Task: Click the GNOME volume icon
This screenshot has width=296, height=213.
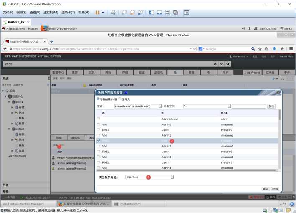Action: 244,28
